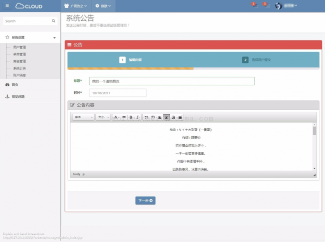Open the 我款 dropdown in the top navigation
The height and width of the screenshot is (242, 325).
click(103, 6)
